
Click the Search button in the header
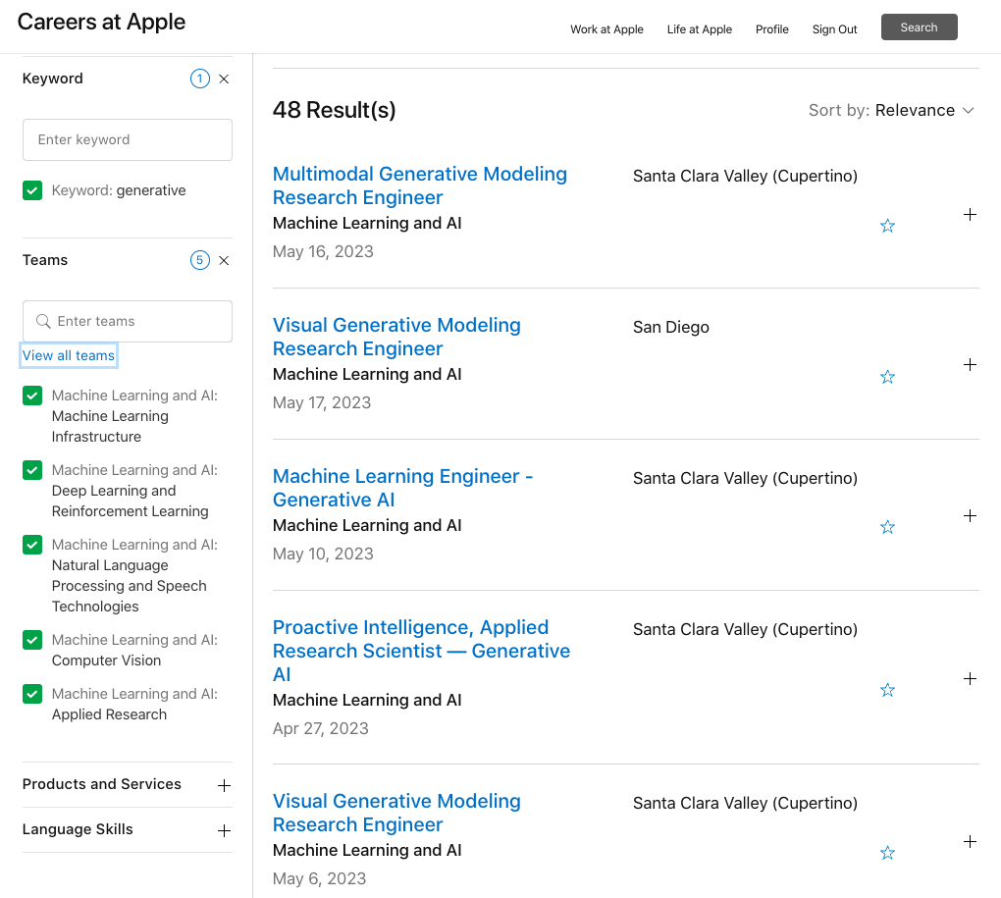[x=919, y=26]
